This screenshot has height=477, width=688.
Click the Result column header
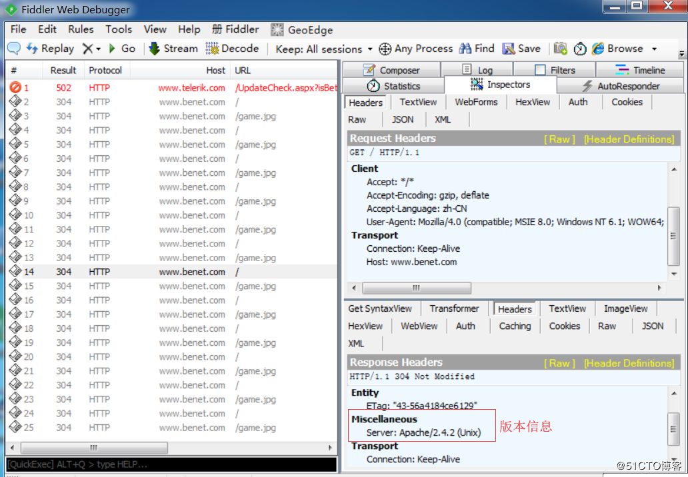pos(63,70)
